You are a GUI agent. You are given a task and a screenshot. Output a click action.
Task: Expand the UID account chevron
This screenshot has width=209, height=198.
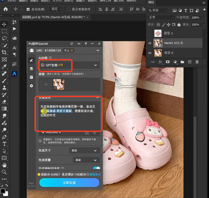point(98,50)
